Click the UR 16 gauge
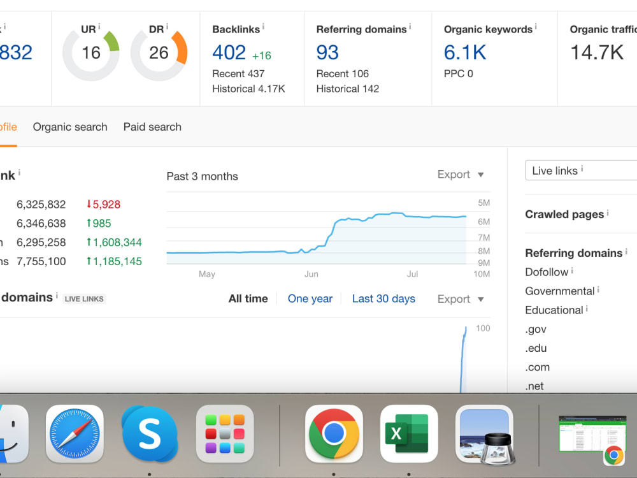 pyautogui.click(x=90, y=53)
